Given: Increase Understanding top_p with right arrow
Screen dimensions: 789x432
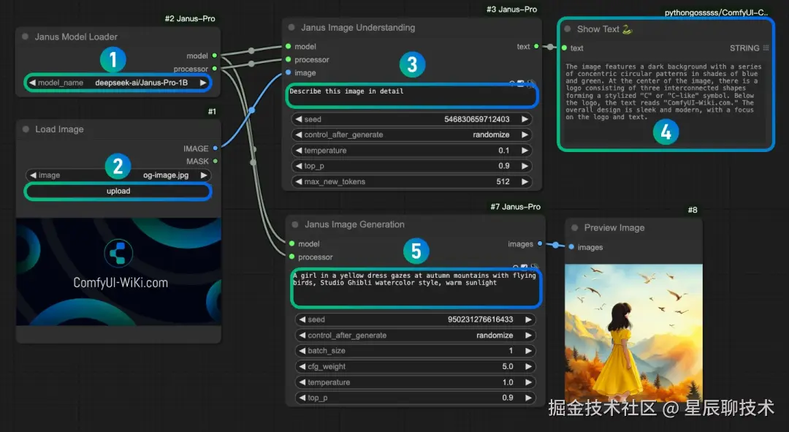Looking at the screenshot, I should [525, 166].
